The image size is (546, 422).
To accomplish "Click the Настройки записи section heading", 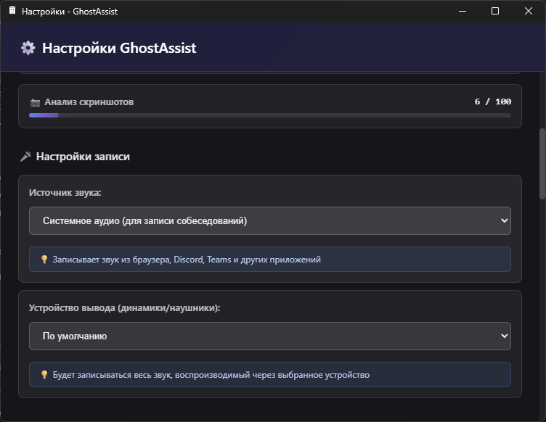I will click(x=83, y=157).
